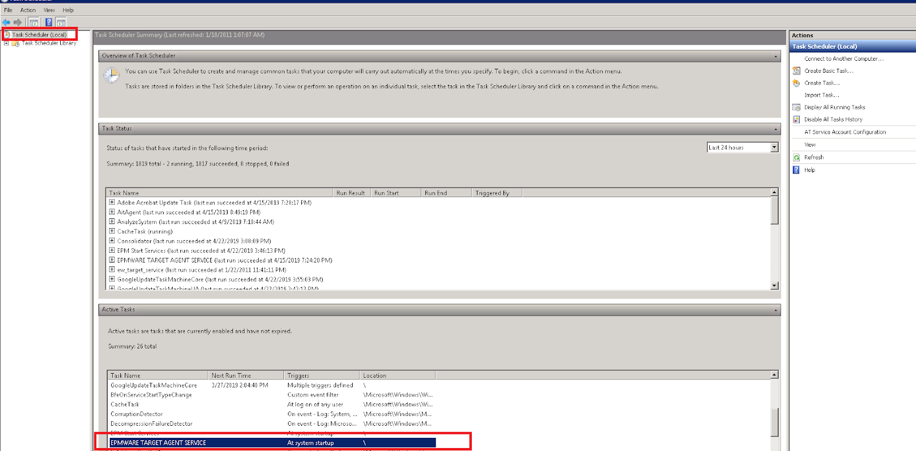Image resolution: width=916 pixels, height=451 pixels.
Task: Open the Last 24 hours dropdown
Action: pyautogui.click(x=774, y=147)
